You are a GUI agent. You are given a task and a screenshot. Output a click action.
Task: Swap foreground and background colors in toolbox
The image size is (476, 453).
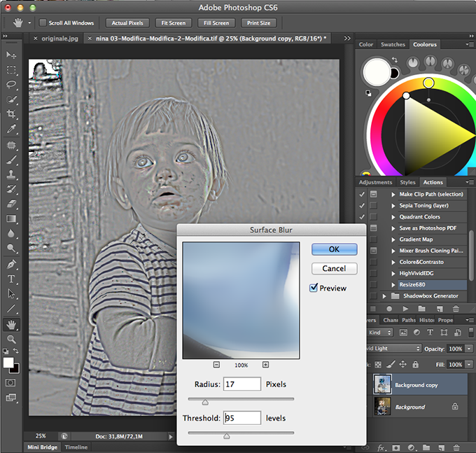point(16,351)
